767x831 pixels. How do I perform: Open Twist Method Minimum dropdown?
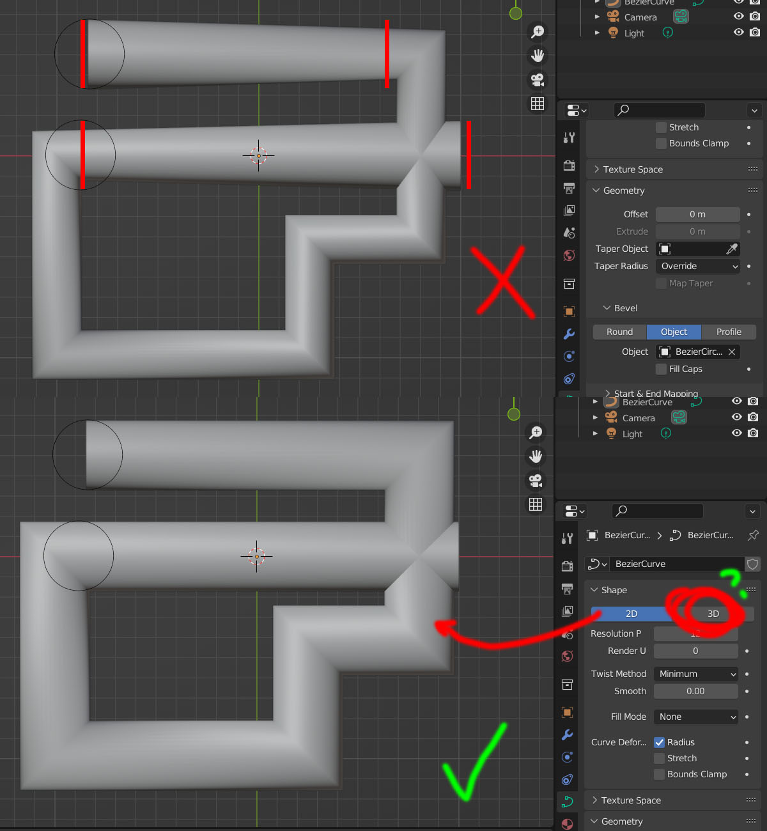coord(696,674)
